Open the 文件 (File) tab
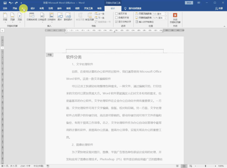The image size is (227, 168). click(5, 9)
